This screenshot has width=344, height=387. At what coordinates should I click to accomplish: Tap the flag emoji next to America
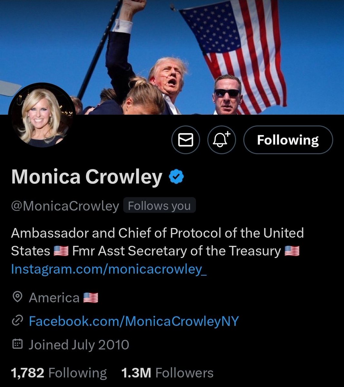(x=91, y=297)
